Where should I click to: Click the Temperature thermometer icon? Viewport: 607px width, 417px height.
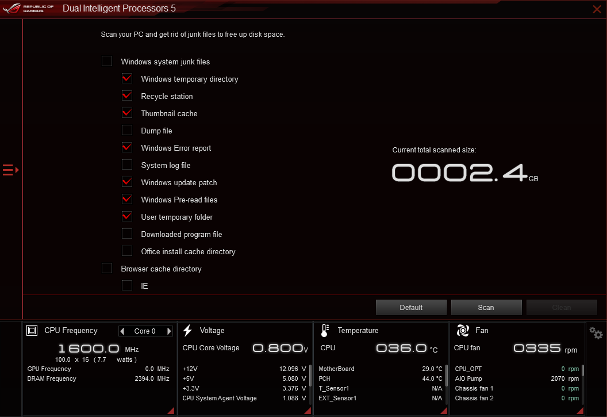click(325, 331)
